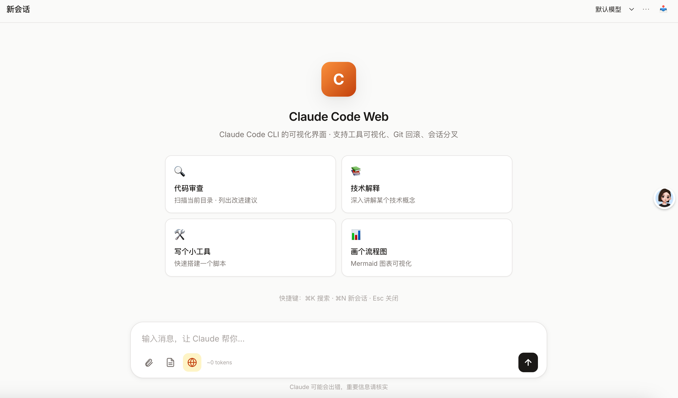Click the magnifying glass icon on 代码审查
This screenshot has width=678, height=398.
179,171
